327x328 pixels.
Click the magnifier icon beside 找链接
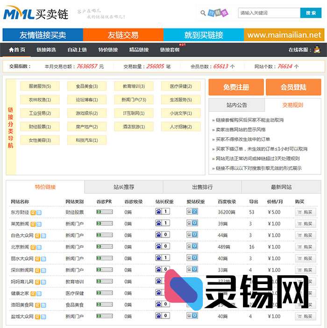203,13
